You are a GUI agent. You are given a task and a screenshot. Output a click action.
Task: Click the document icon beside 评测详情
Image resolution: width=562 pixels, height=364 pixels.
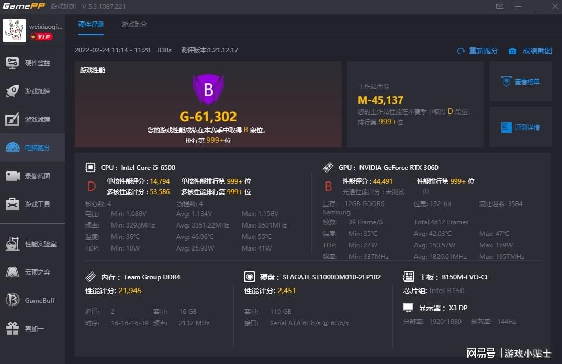[x=506, y=128]
